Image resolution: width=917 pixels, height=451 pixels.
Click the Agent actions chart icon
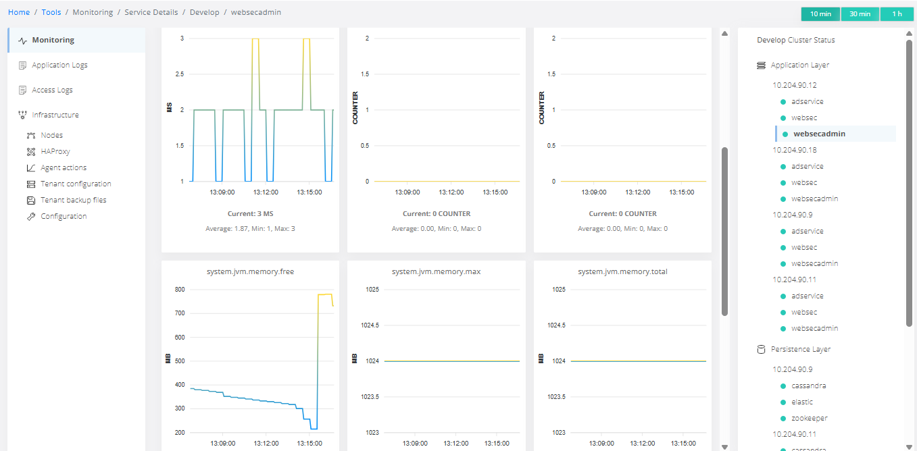[31, 168]
